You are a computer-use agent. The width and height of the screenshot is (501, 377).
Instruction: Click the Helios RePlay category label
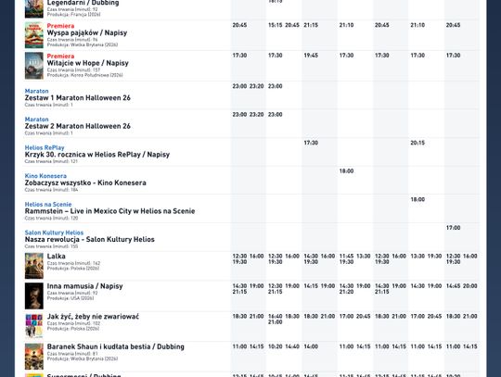(x=45, y=147)
